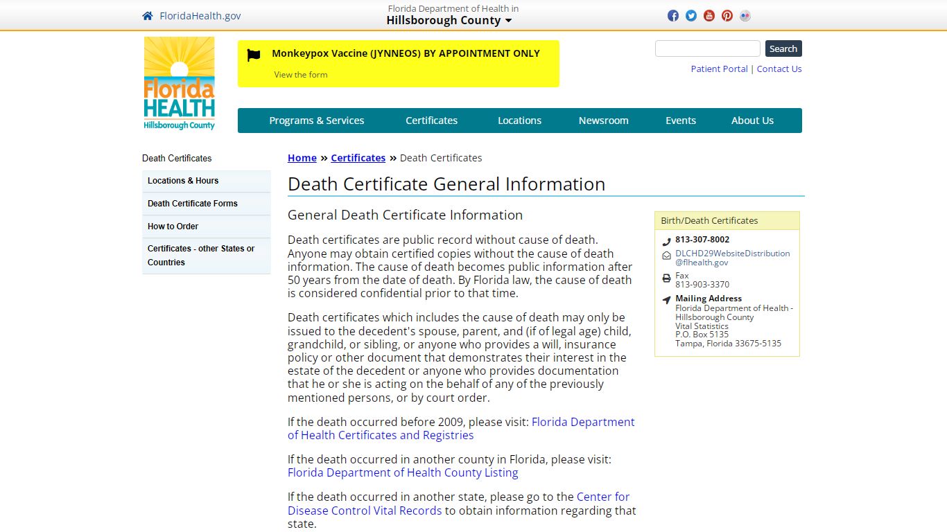Click the fax number 813-903-3370
Screen dimensions: 947x532
tap(702, 285)
